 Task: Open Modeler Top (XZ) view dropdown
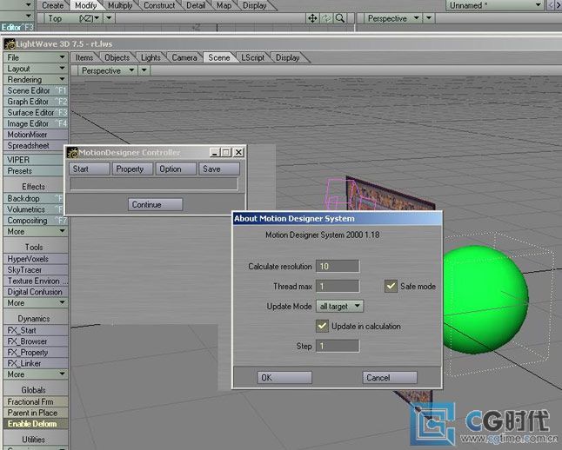tap(73, 18)
